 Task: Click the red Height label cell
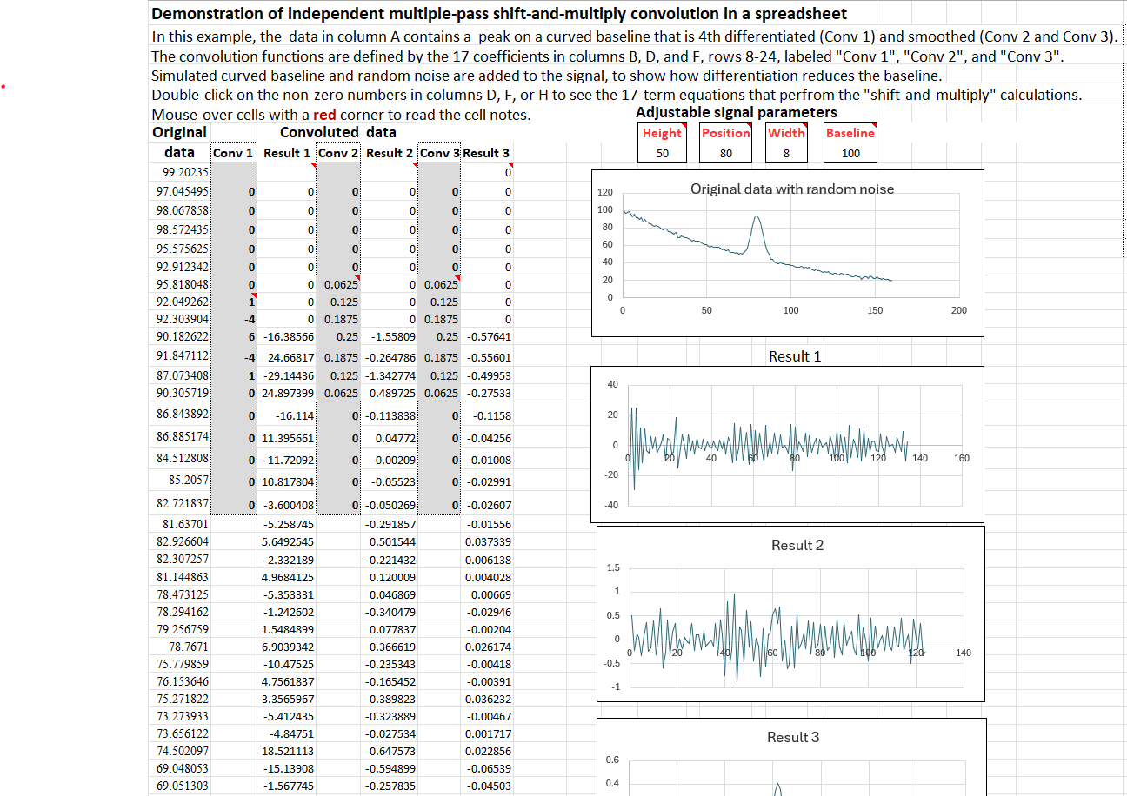tap(662, 133)
